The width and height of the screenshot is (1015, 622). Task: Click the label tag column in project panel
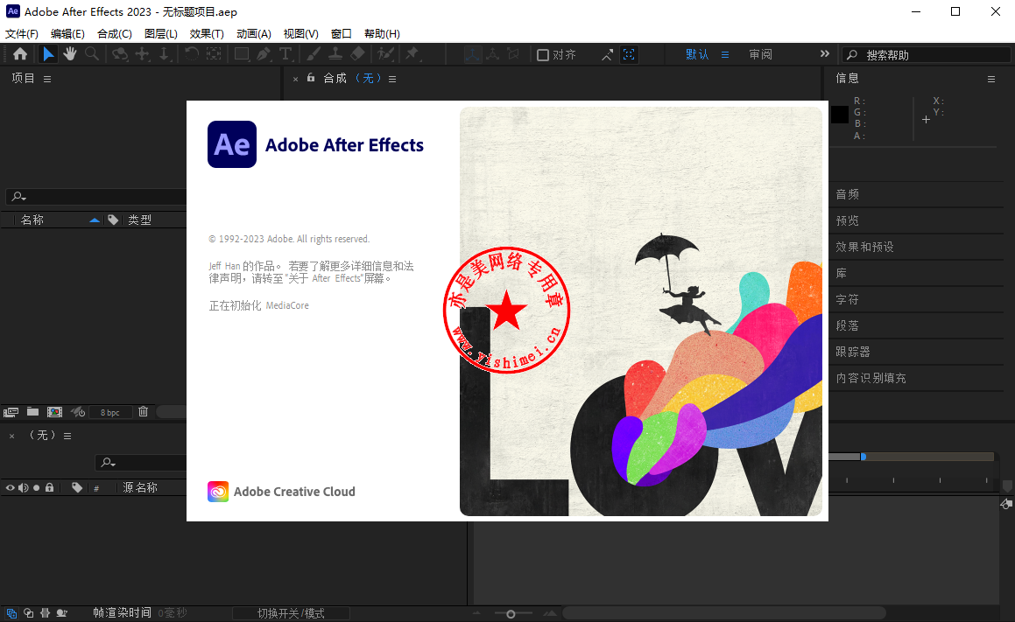(x=113, y=220)
